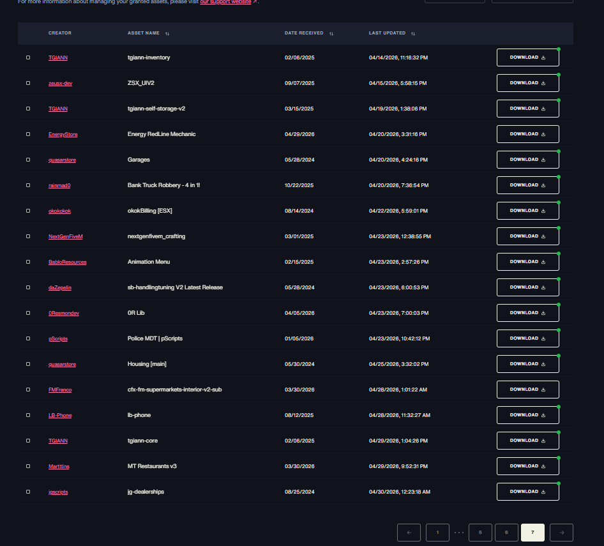Image resolution: width=604 pixels, height=546 pixels.
Task: Check Bank Truck Robbery row checkbox
Action: pos(28,185)
